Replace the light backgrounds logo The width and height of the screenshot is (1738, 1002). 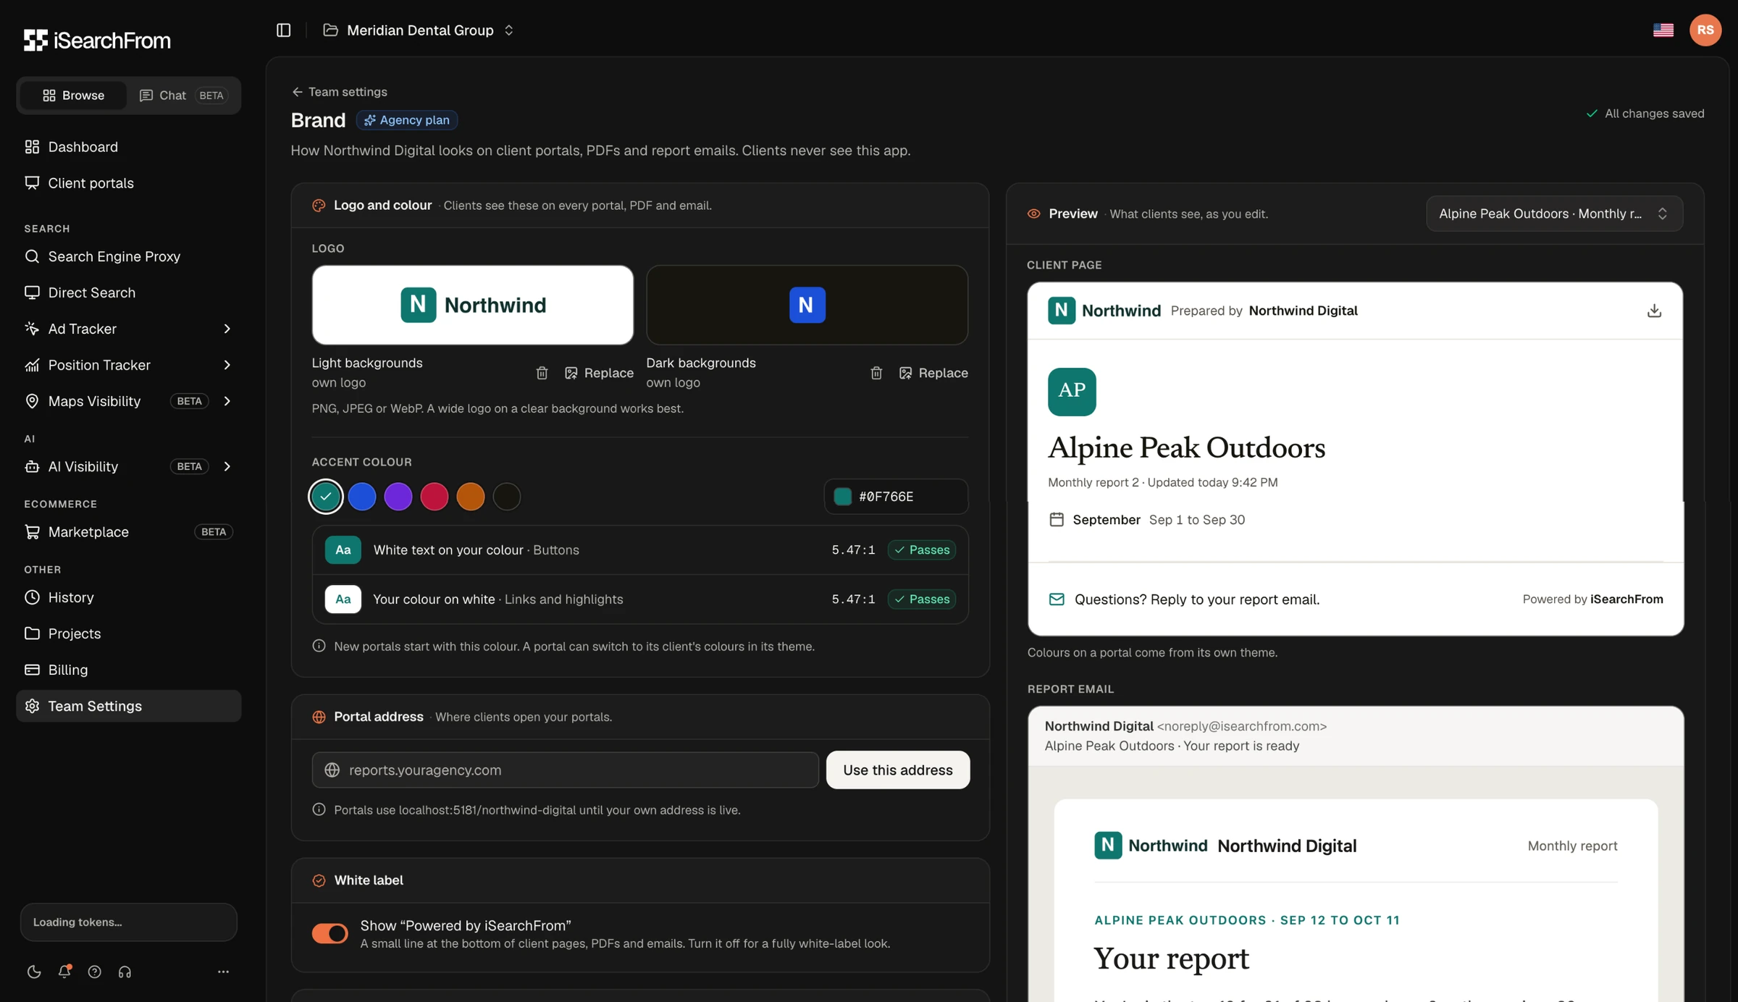(x=599, y=373)
